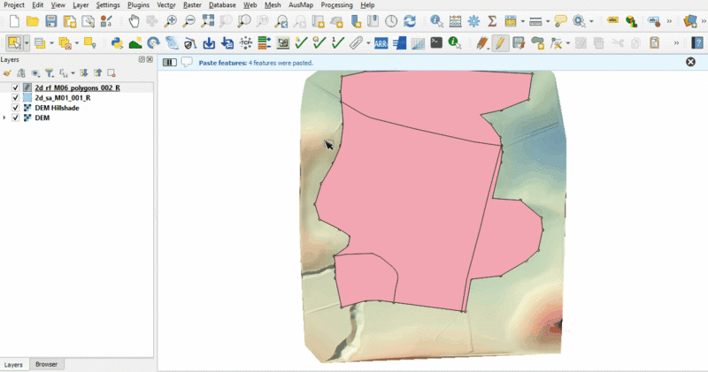
Task: Click the Toggle Editing pencil icon
Action: (x=502, y=42)
